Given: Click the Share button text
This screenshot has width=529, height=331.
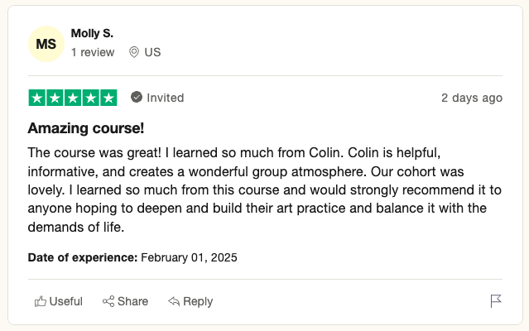Looking at the screenshot, I should tap(133, 301).
